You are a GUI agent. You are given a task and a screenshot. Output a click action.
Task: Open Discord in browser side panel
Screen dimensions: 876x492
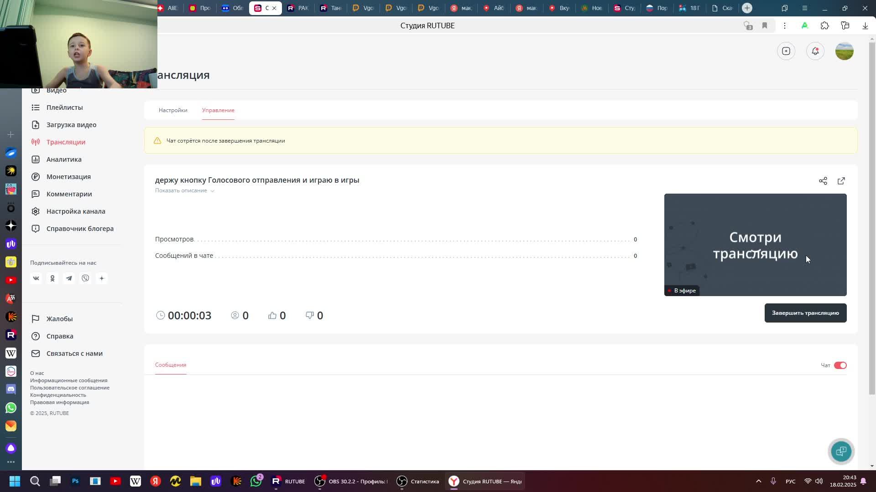[x=11, y=389]
